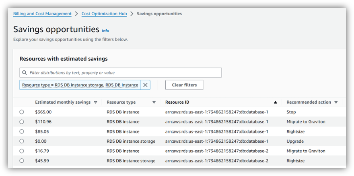This screenshot has width=354, height=176.
Task: Open the Billing and Cost Management breadcrumb
Action: coord(42,14)
